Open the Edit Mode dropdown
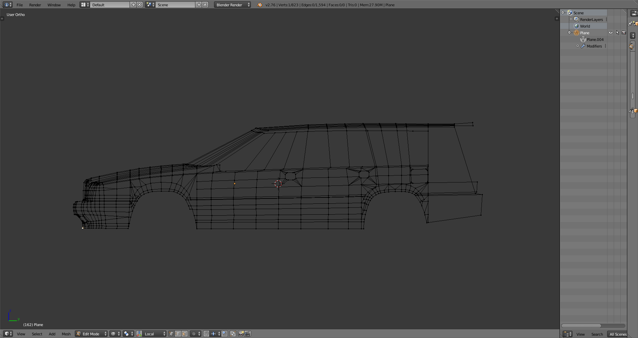This screenshot has height=338, width=638. 91,334
